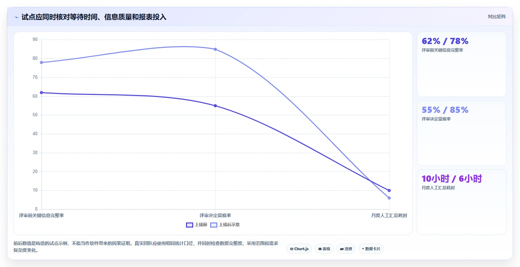Viewport: 520px width, 267px height.
Task: Click card caption 评审决定留痕率
Action: tap(436, 119)
